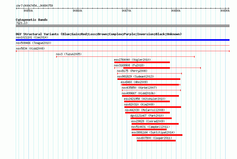This screenshot has width=237, height=159.
Task: Click the red bar under dgv1121n67 (Park2010)
Action: 151,118
